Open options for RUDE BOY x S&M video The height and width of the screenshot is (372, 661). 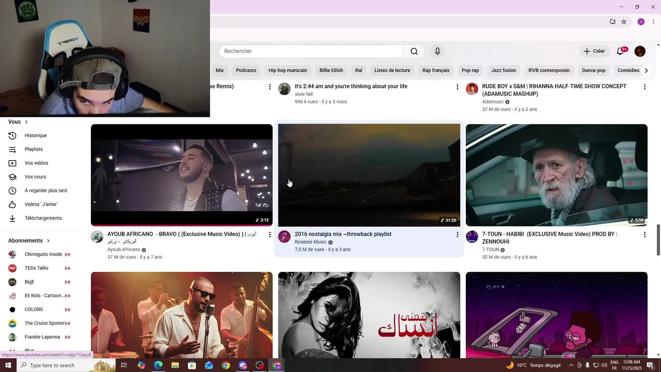pos(644,87)
